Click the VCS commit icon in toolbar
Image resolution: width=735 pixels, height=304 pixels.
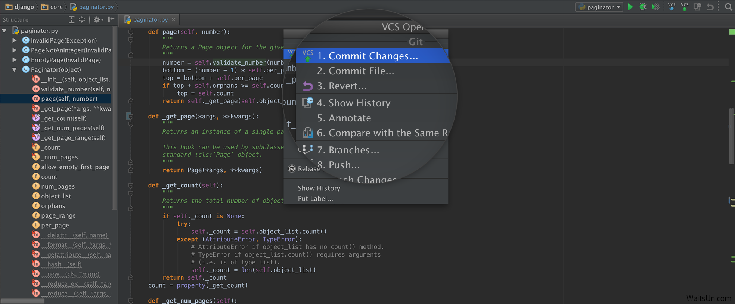[x=684, y=7]
